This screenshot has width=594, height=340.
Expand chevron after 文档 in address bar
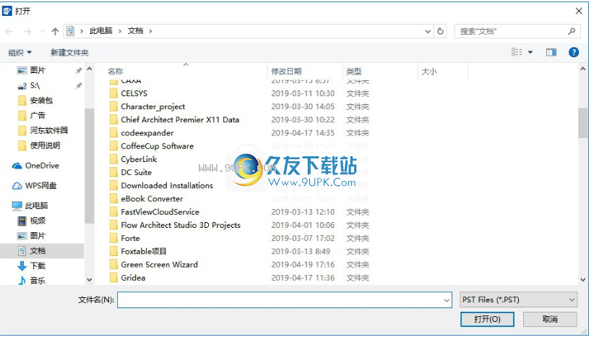[x=150, y=31]
